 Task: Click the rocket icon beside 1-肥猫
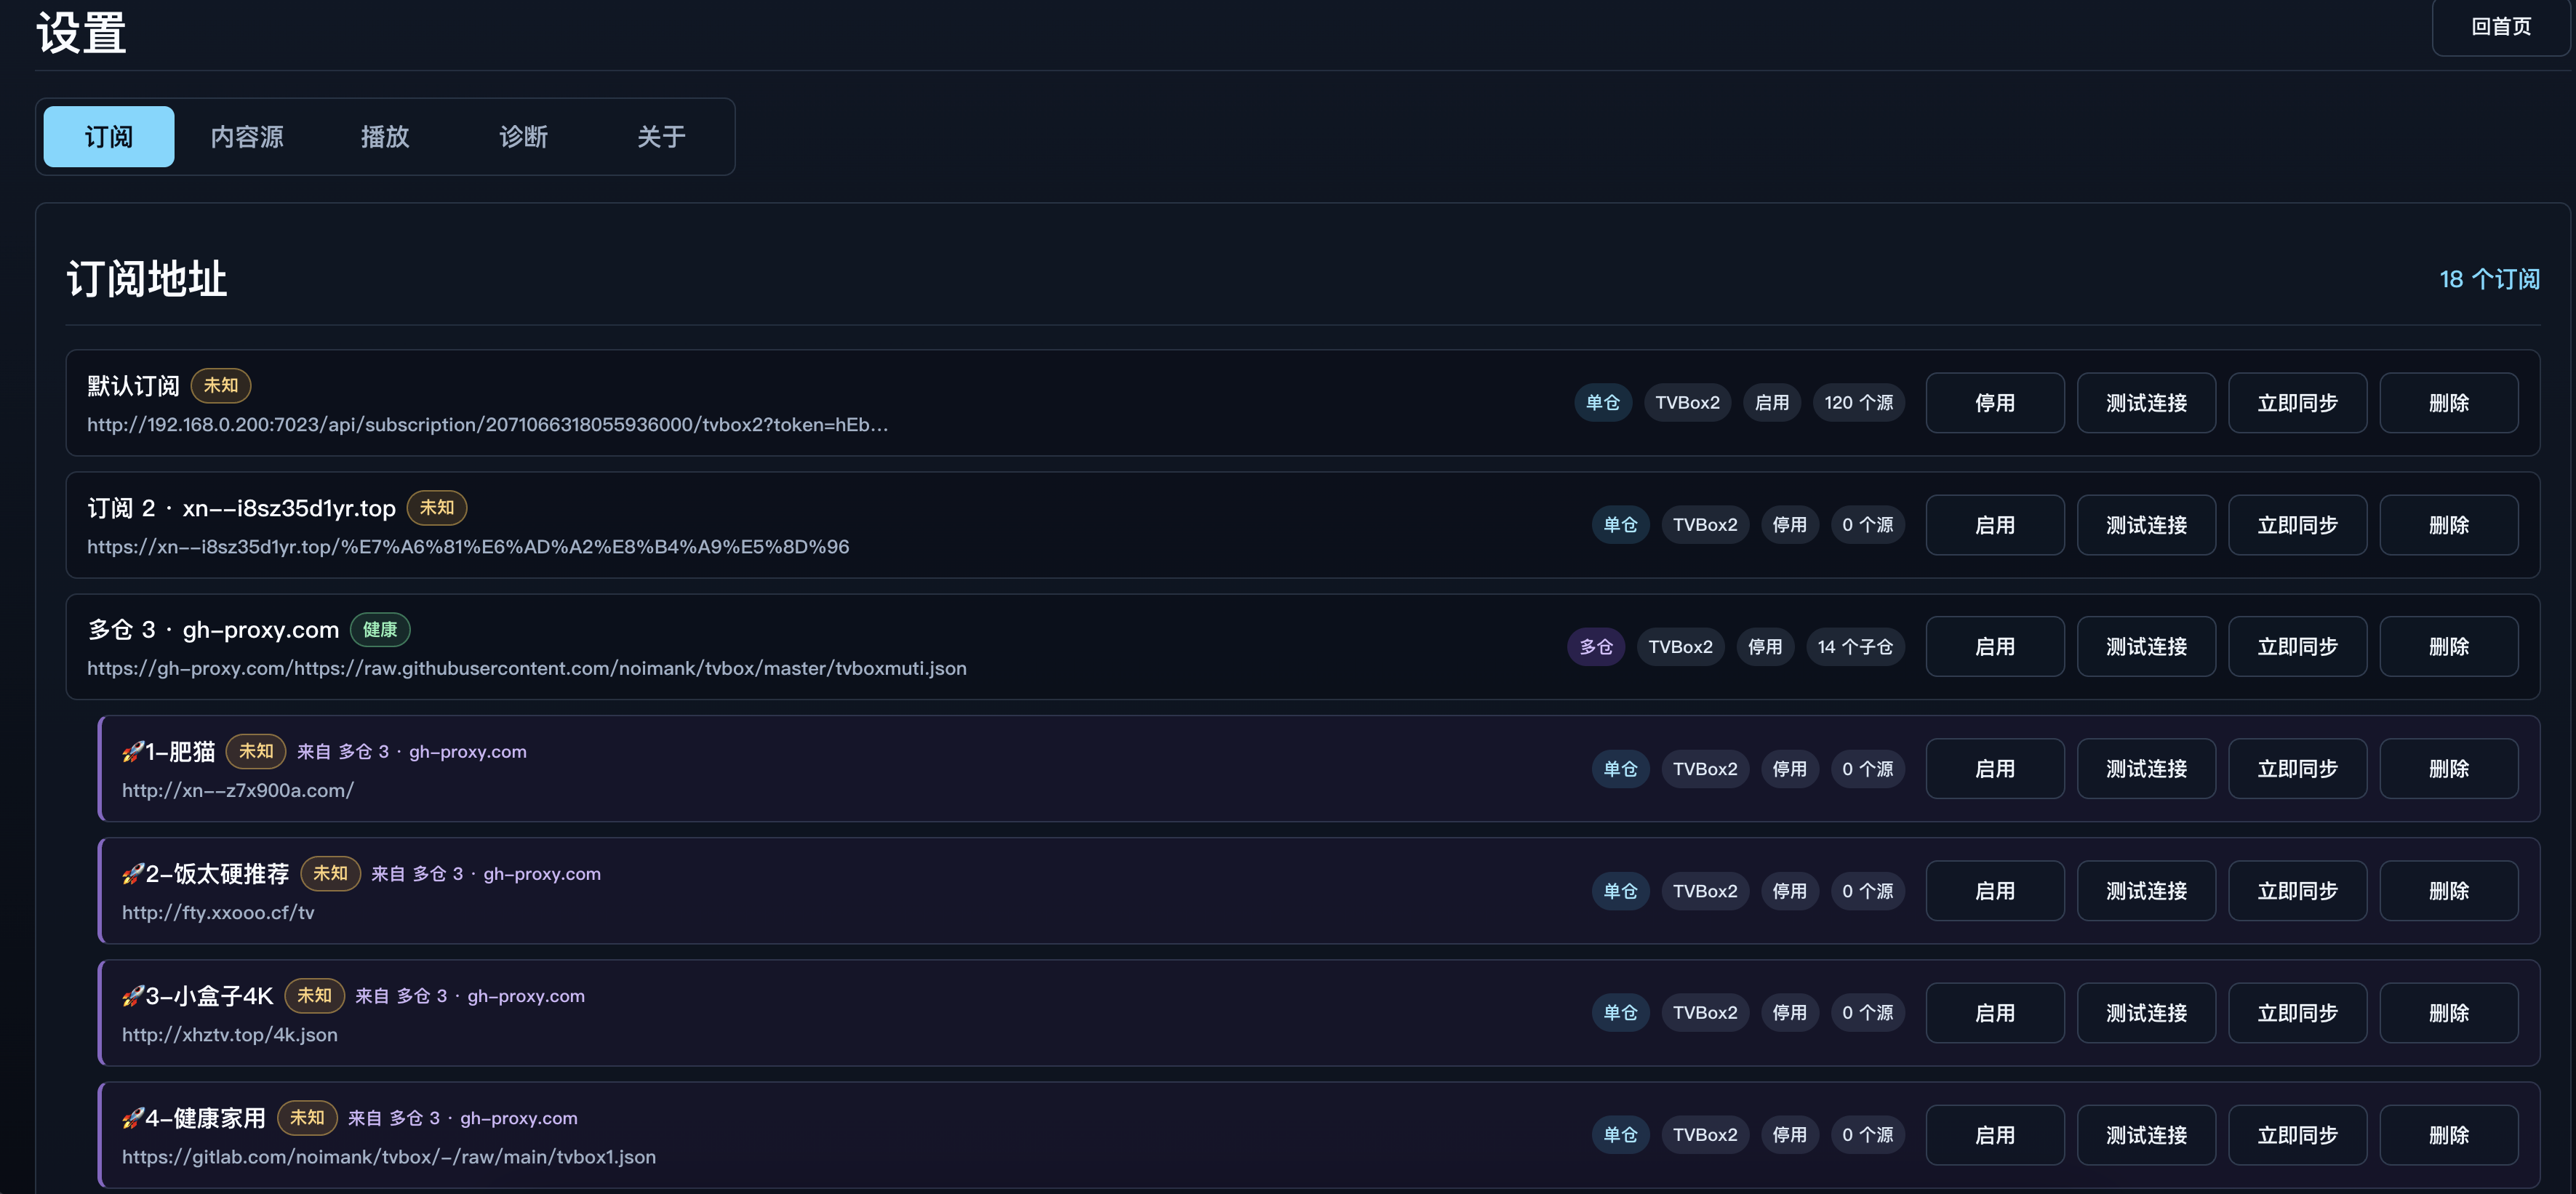133,752
